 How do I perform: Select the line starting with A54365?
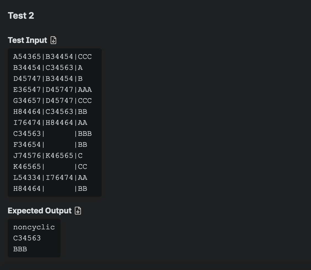(x=52, y=57)
